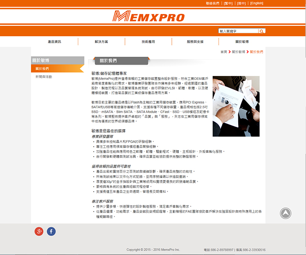Switch language to [English]
The width and height of the screenshot is (306, 255).
pyautogui.click(x=257, y=3)
